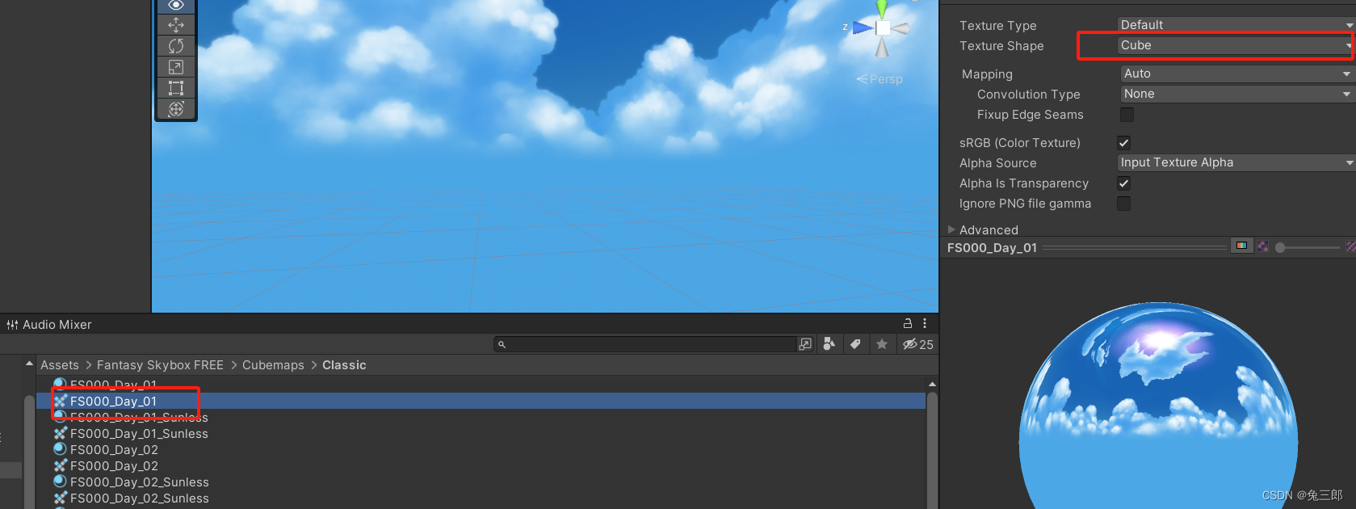The image size is (1356, 509).
Task: Uncheck sRGB (Color Texture) checkbox
Action: pyautogui.click(x=1123, y=143)
